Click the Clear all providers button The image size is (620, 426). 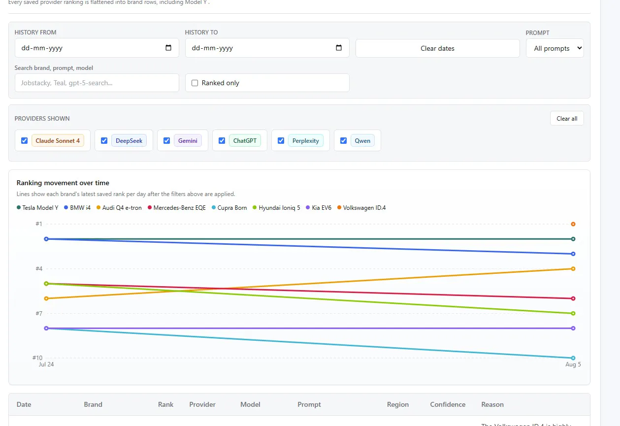click(x=567, y=118)
